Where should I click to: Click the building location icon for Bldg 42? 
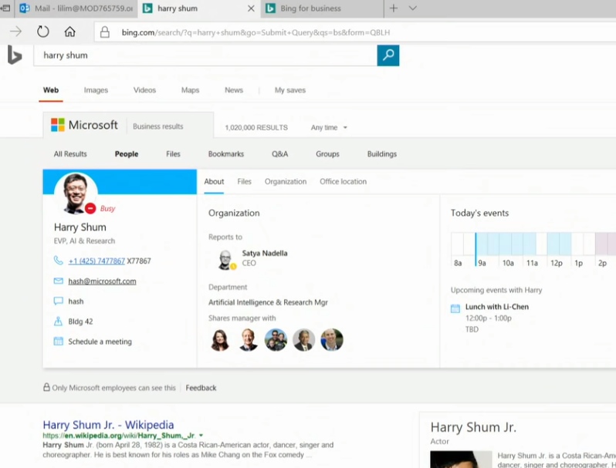tap(58, 322)
